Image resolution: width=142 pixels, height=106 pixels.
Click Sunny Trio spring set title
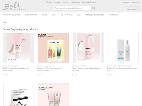click(46, 66)
